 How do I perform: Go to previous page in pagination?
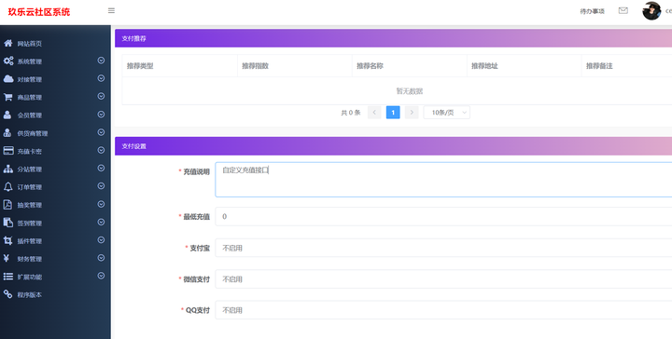(374, 113)
